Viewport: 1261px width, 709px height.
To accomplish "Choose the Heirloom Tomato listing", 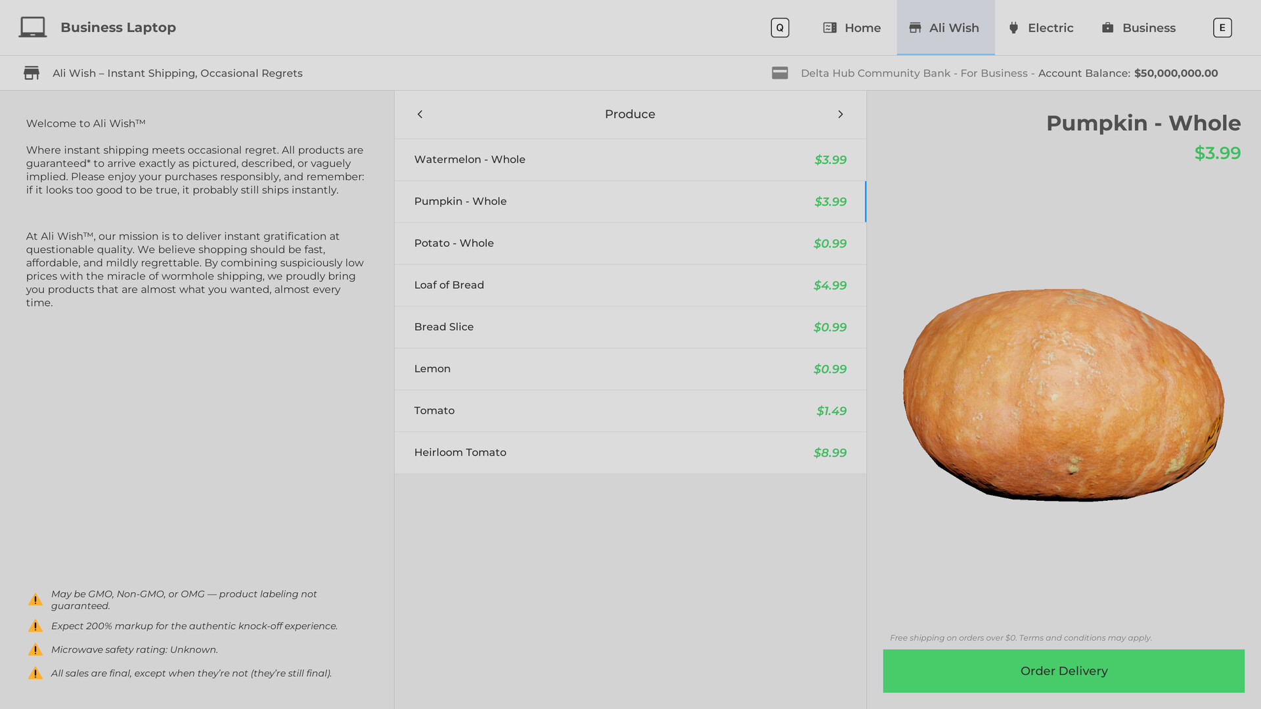I will click(x=630, y=452).
